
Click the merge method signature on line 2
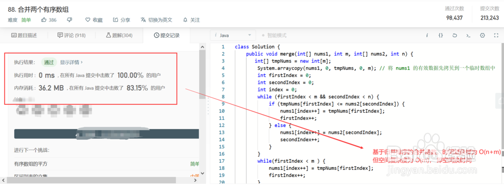pos(330,54)
